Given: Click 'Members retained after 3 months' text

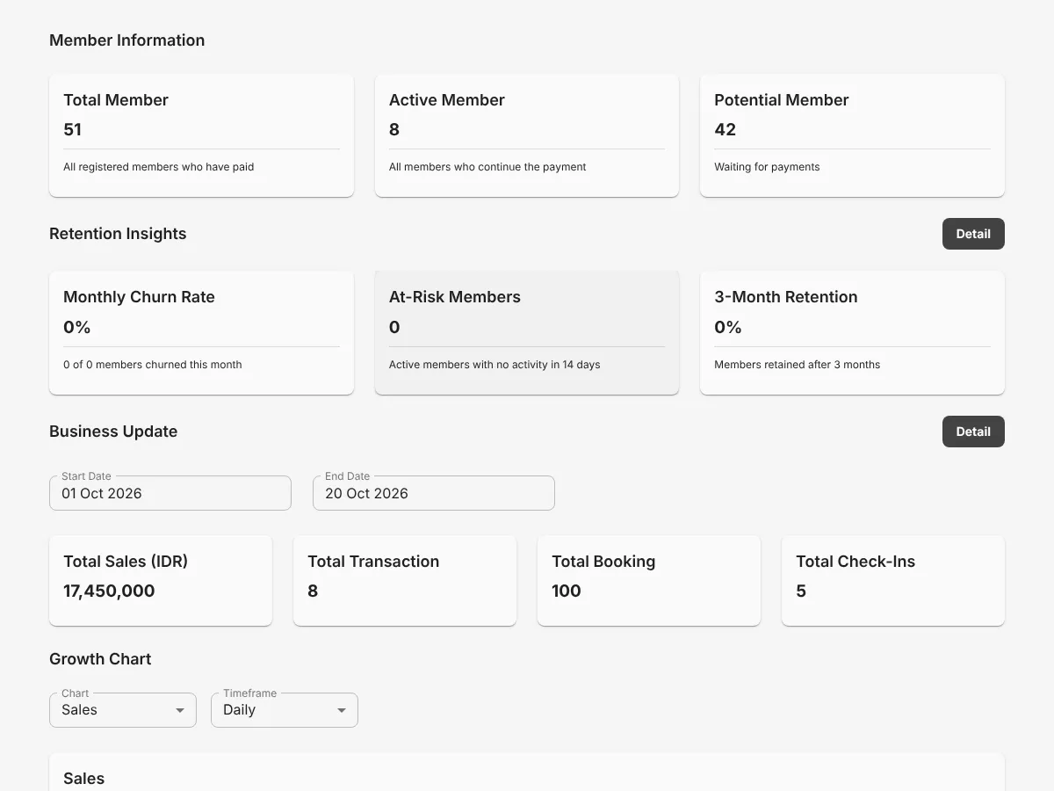Looking at the screenshot, I should 798,365.
